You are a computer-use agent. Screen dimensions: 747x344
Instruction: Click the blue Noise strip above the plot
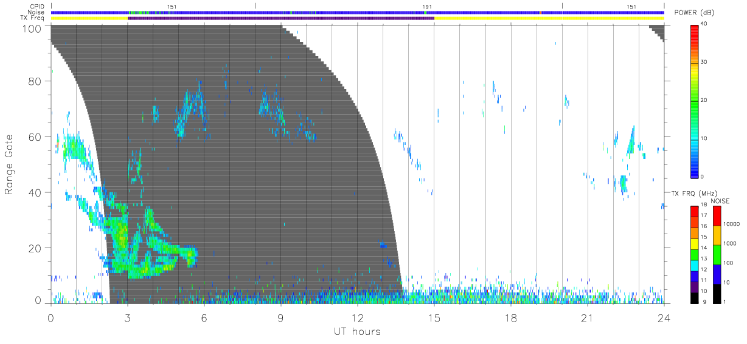tap(357, 12)
